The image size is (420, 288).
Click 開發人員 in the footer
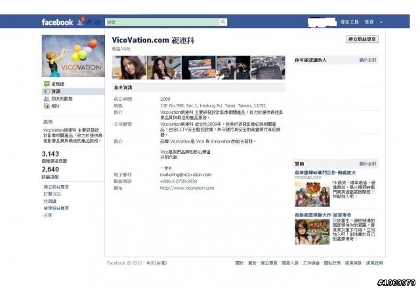[290, 263]
